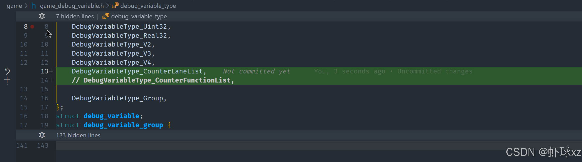
Task: Open the game folder breadcrumb
Action: pyautogui.click(x=14, y=6)
